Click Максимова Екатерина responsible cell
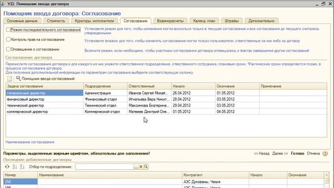The height and width of the screenshot is (188, 334). 149,105
